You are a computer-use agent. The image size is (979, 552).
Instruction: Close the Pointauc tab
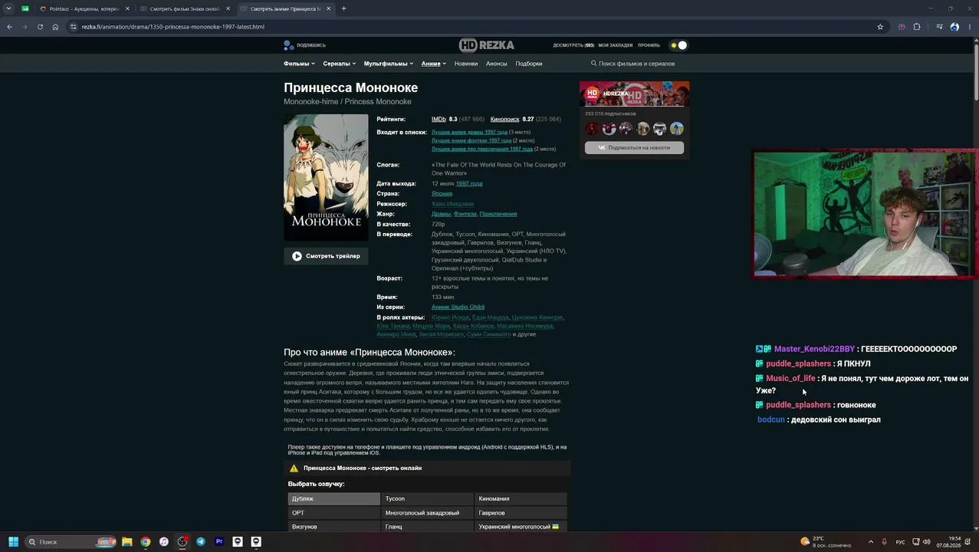pos(127,8)
